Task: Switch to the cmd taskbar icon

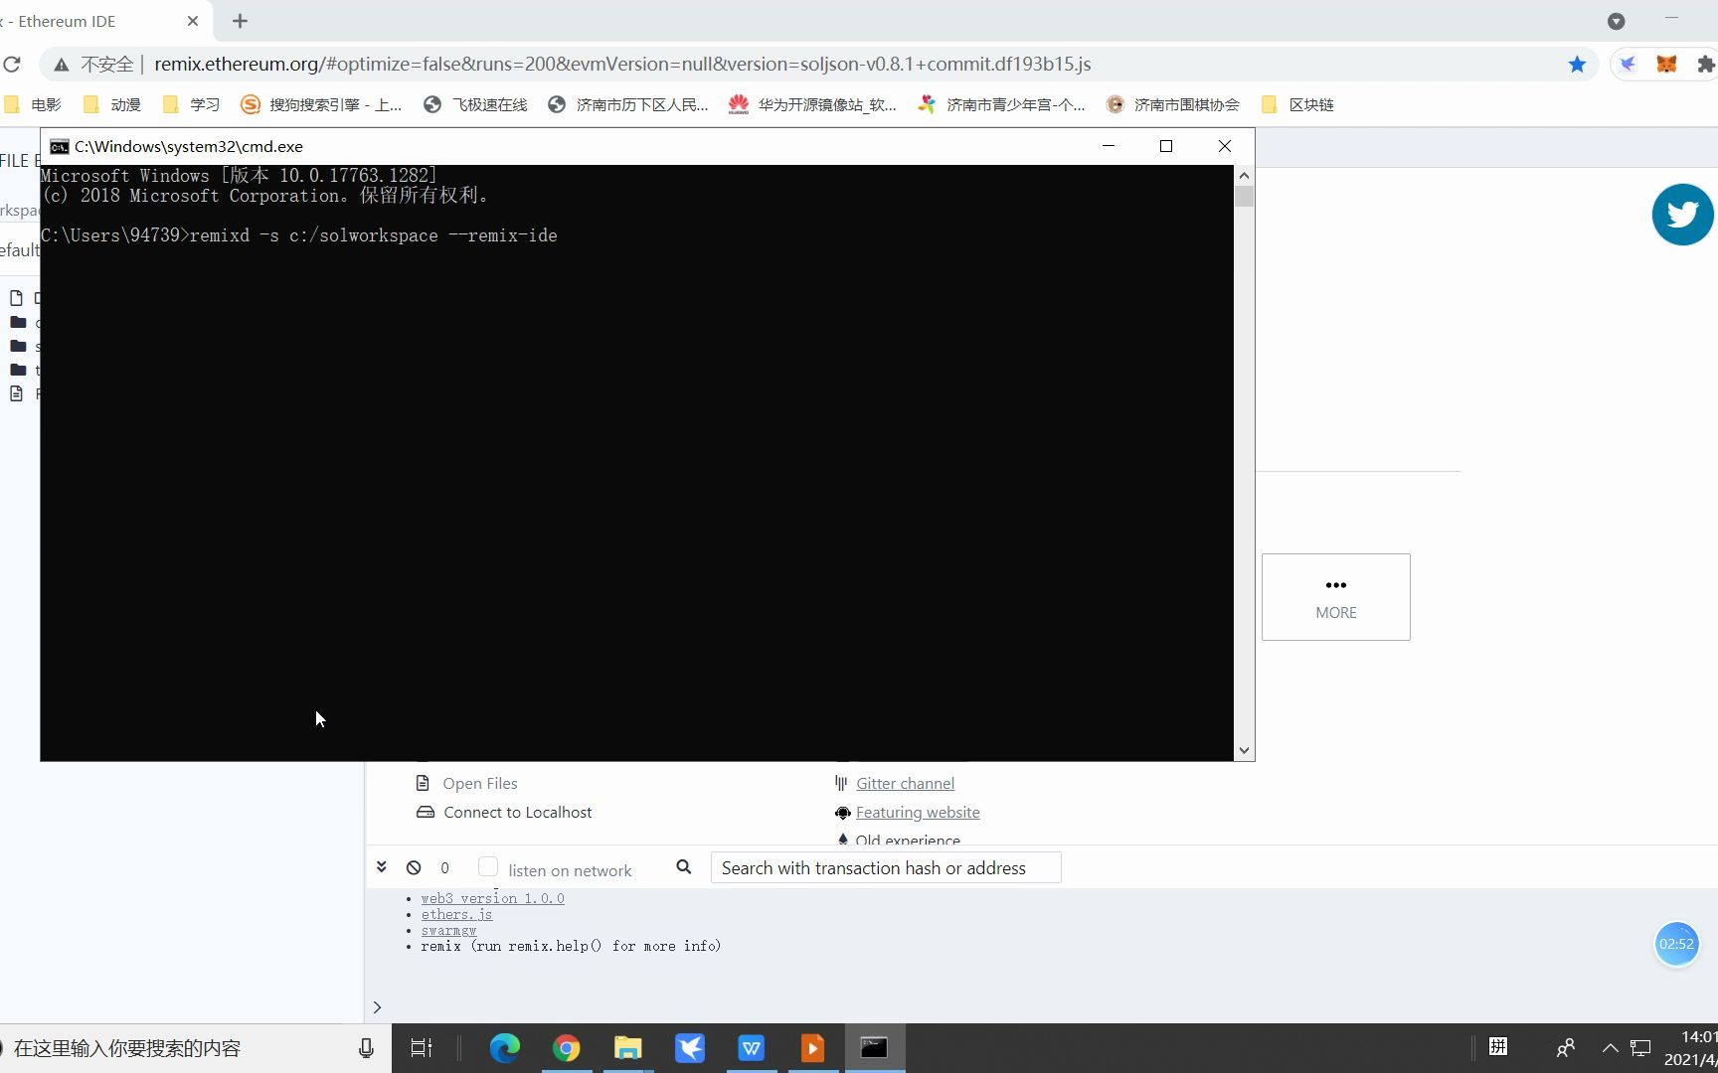Action: point(875,1048)
